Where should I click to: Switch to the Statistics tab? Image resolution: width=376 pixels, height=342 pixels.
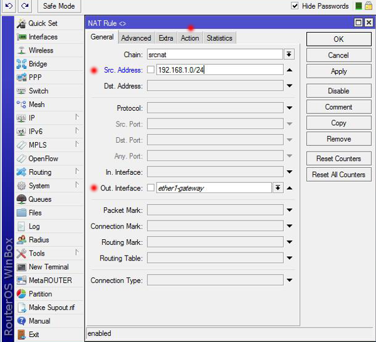coord(219,38)
